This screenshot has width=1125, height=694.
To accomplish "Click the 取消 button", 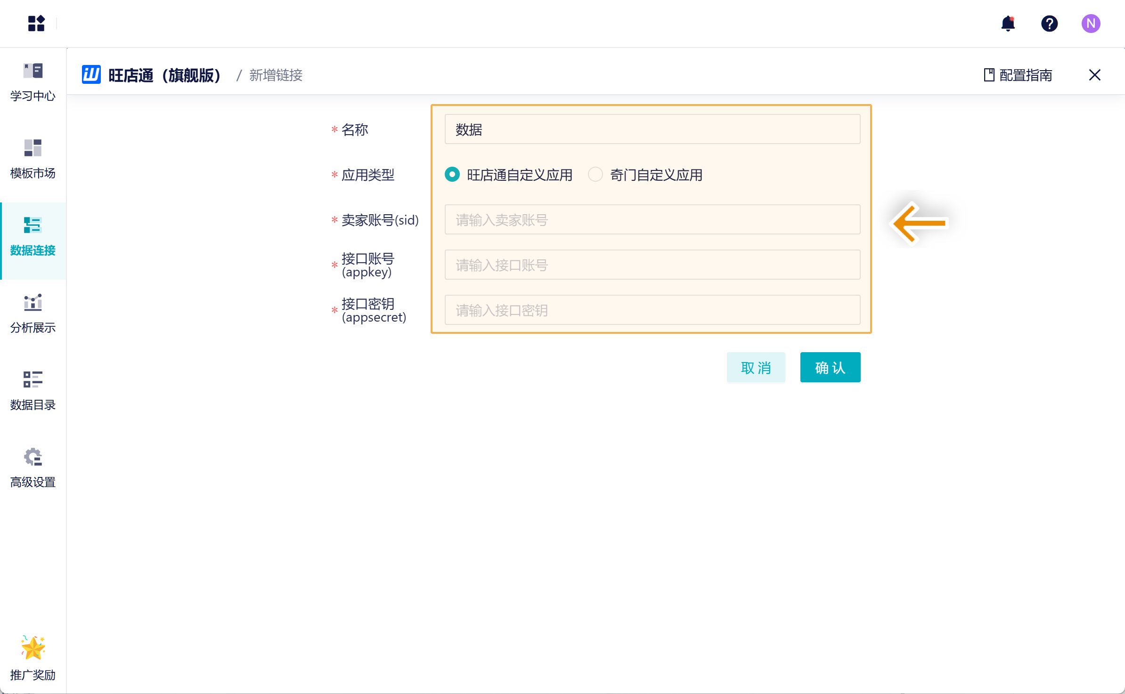I will point(756,367).
